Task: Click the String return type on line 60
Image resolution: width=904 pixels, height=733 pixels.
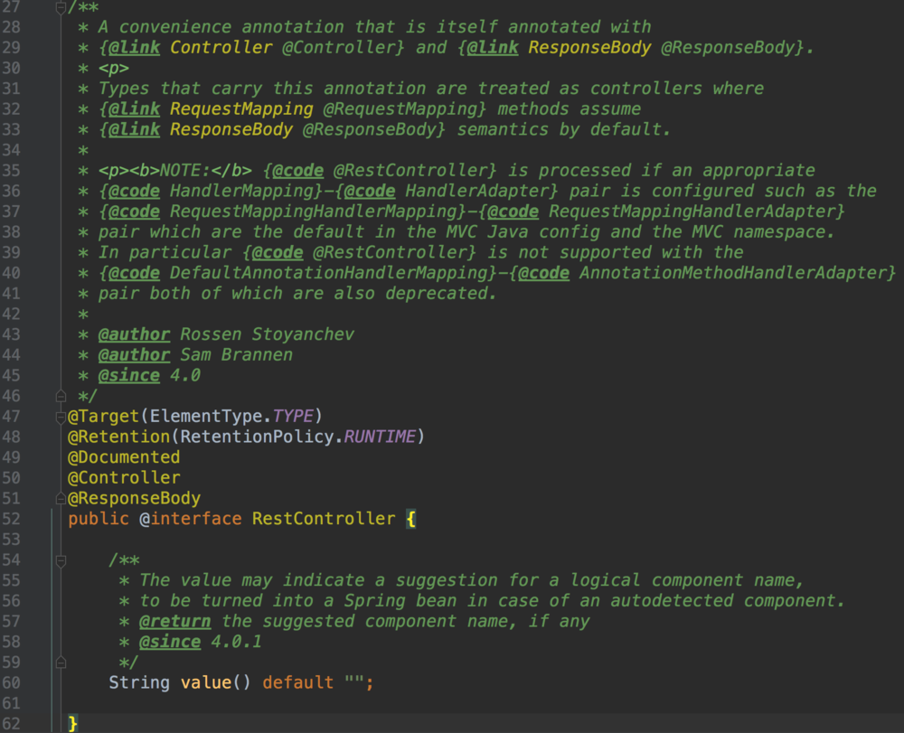Action: tap(139, 682)
